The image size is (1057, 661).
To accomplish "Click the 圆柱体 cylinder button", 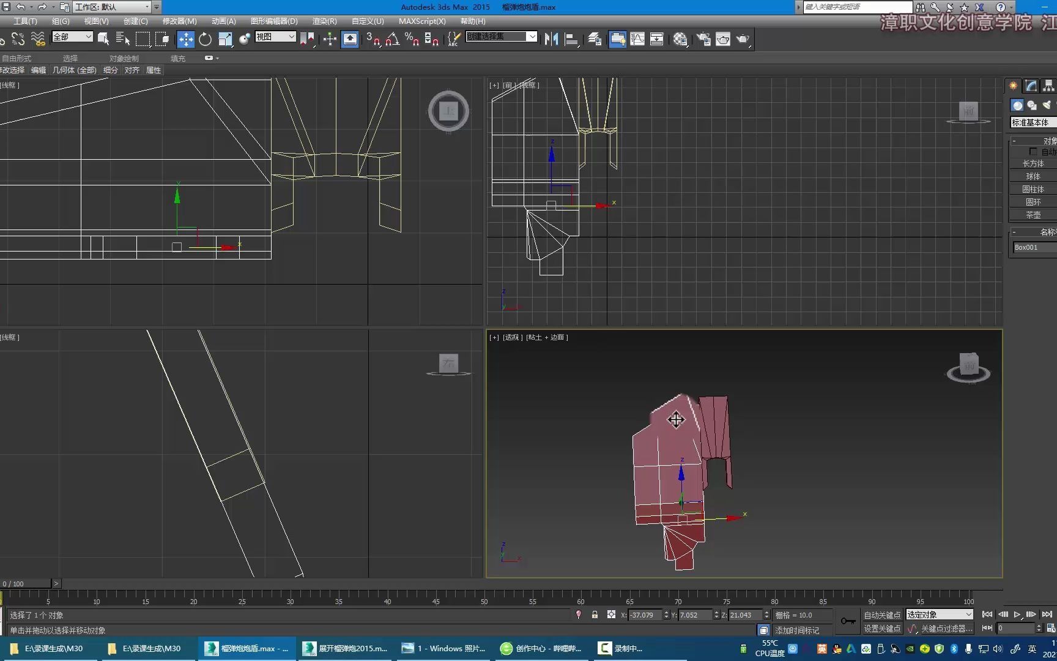I will coord(1033,189).
